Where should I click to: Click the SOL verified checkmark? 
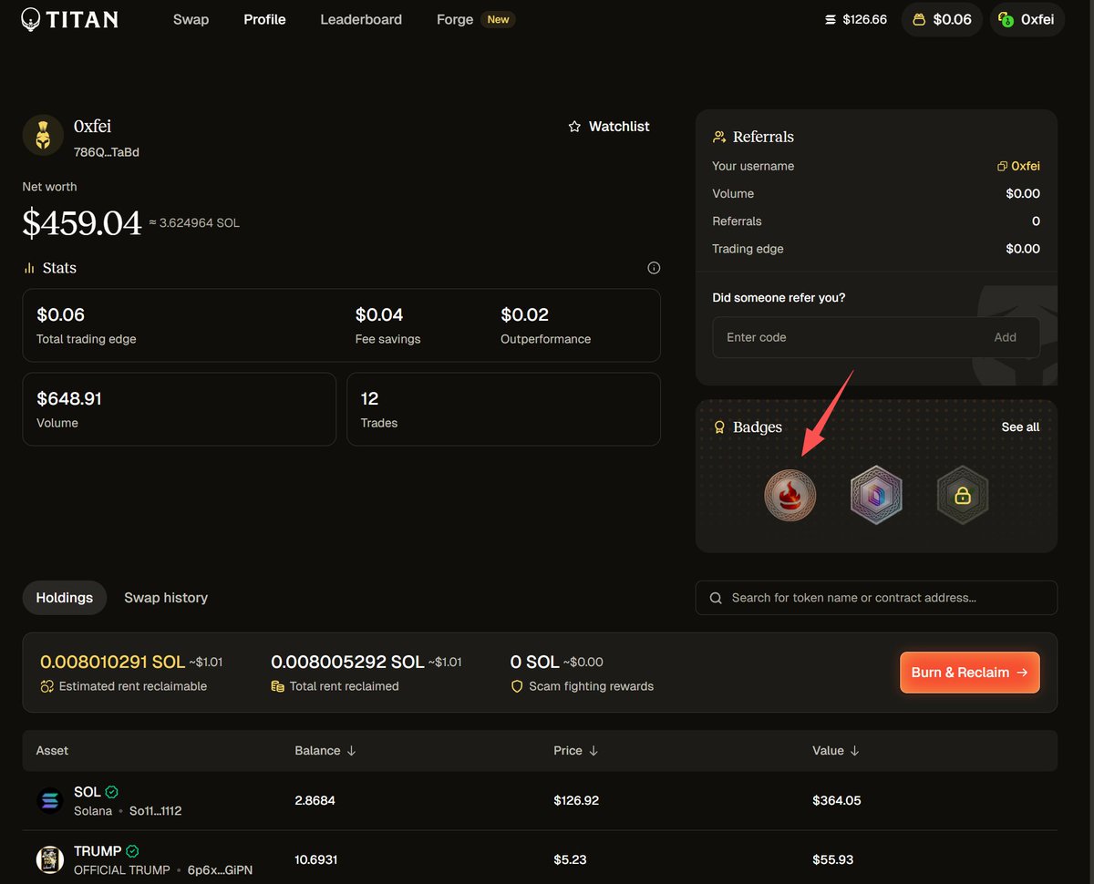112,792
